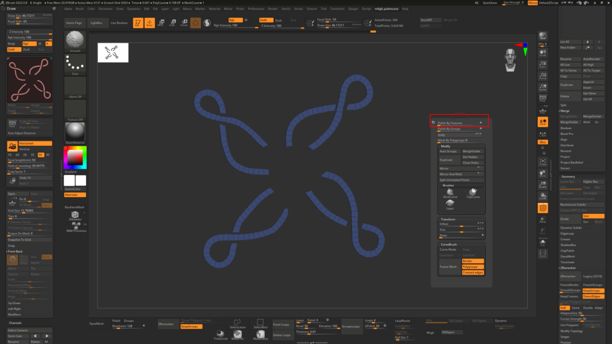The height and width of the screenshot is (344, 612).
Task: Click the Auto Groups button
Action: (449, 151)
